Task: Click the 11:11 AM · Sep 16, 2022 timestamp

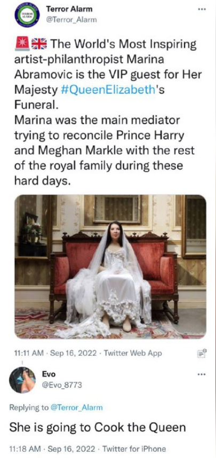Action: click(x=55, y=353)
